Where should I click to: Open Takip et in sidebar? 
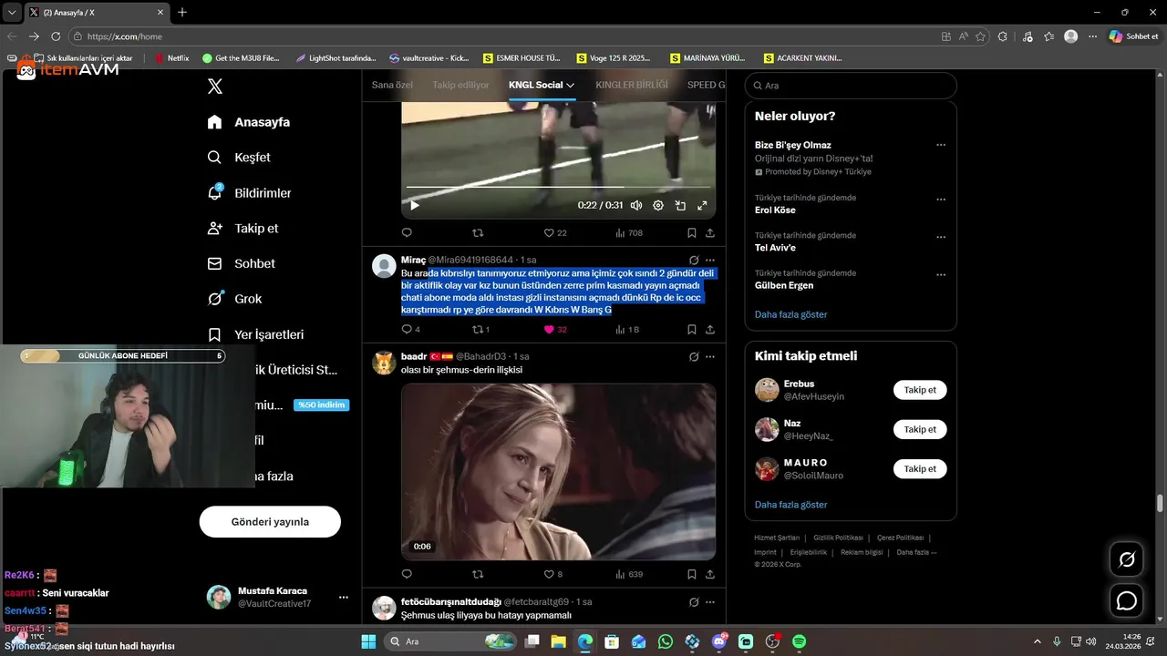(x=243, y=229)
